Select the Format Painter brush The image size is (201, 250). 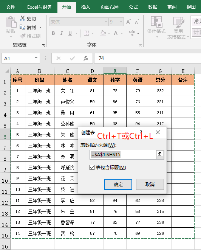click(22, 36)
